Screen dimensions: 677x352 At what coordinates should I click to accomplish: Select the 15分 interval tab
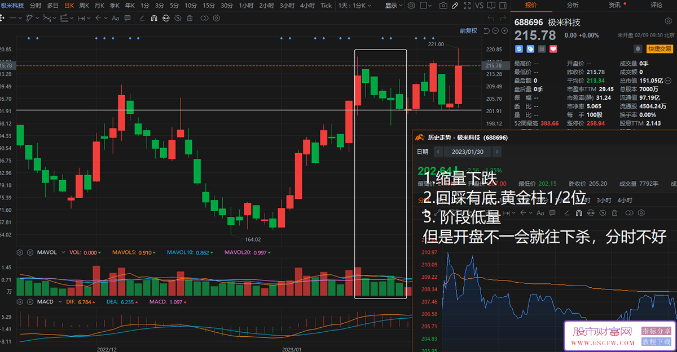209,6
